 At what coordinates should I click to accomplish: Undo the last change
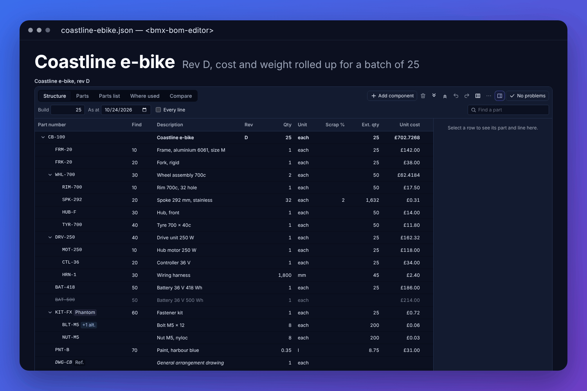tap(456, 96)
